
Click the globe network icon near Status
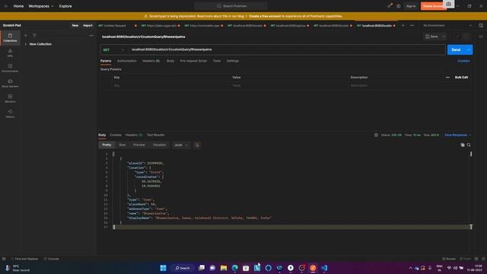(x=376, y=135)
